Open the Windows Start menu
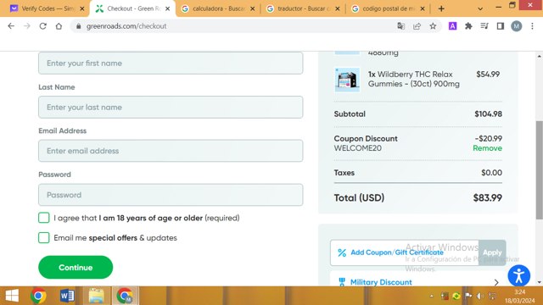The width and height of the screenshot is (543, 305). click(12, 296)
